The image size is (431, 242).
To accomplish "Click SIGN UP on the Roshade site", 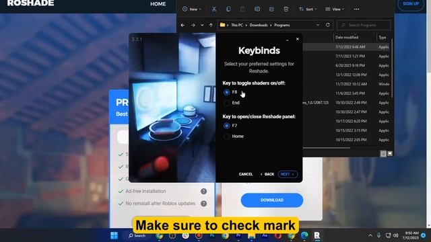I will pyautogui.click(x=411, y=4).
